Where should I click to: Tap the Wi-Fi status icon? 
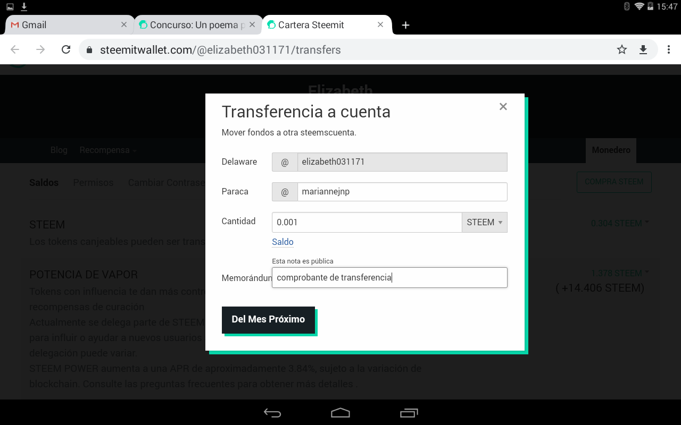(x=639, y=6)
